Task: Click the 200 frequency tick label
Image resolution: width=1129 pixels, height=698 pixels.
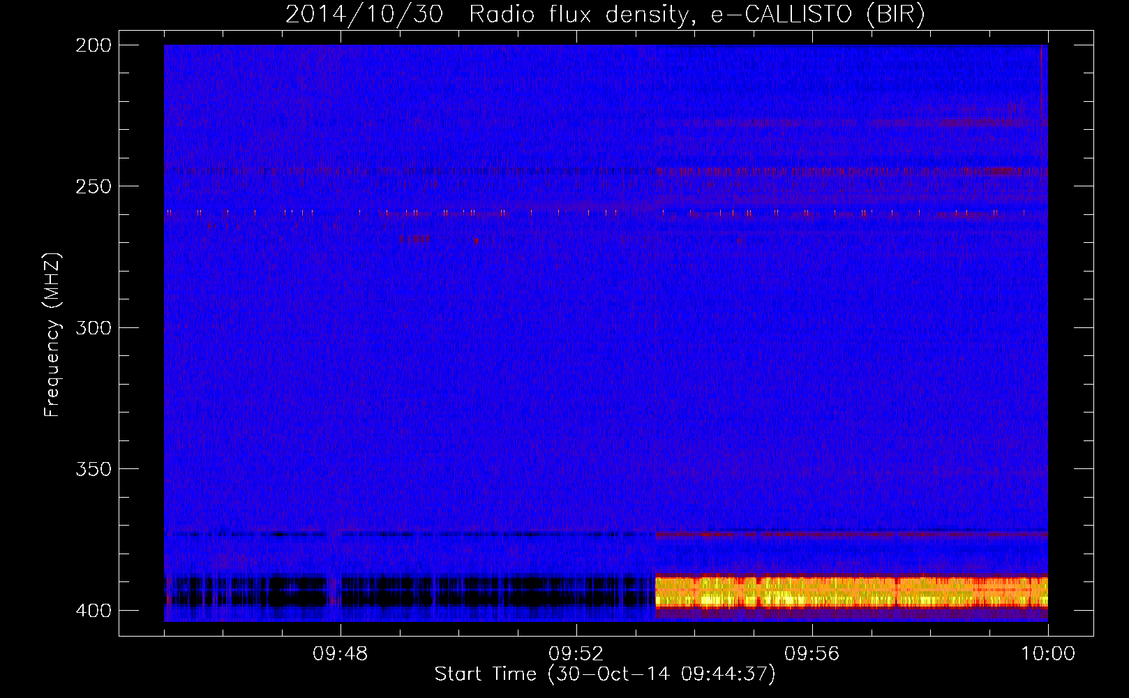Action: [x=94, y=45]
